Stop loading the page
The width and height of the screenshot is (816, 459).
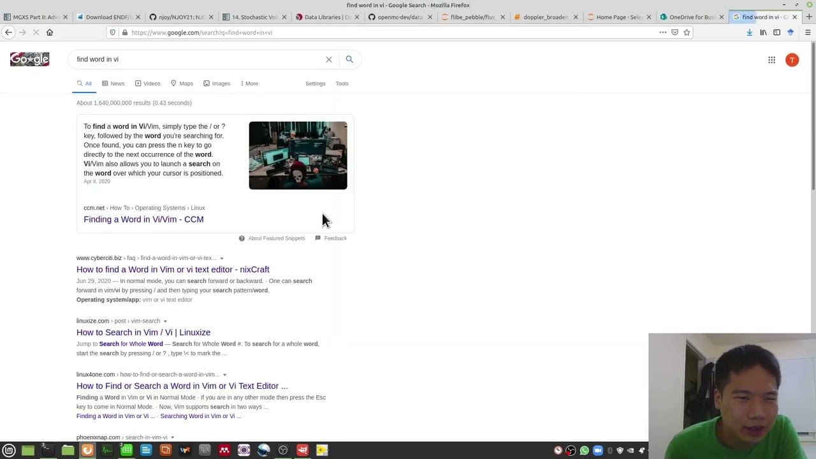(36, 33)
